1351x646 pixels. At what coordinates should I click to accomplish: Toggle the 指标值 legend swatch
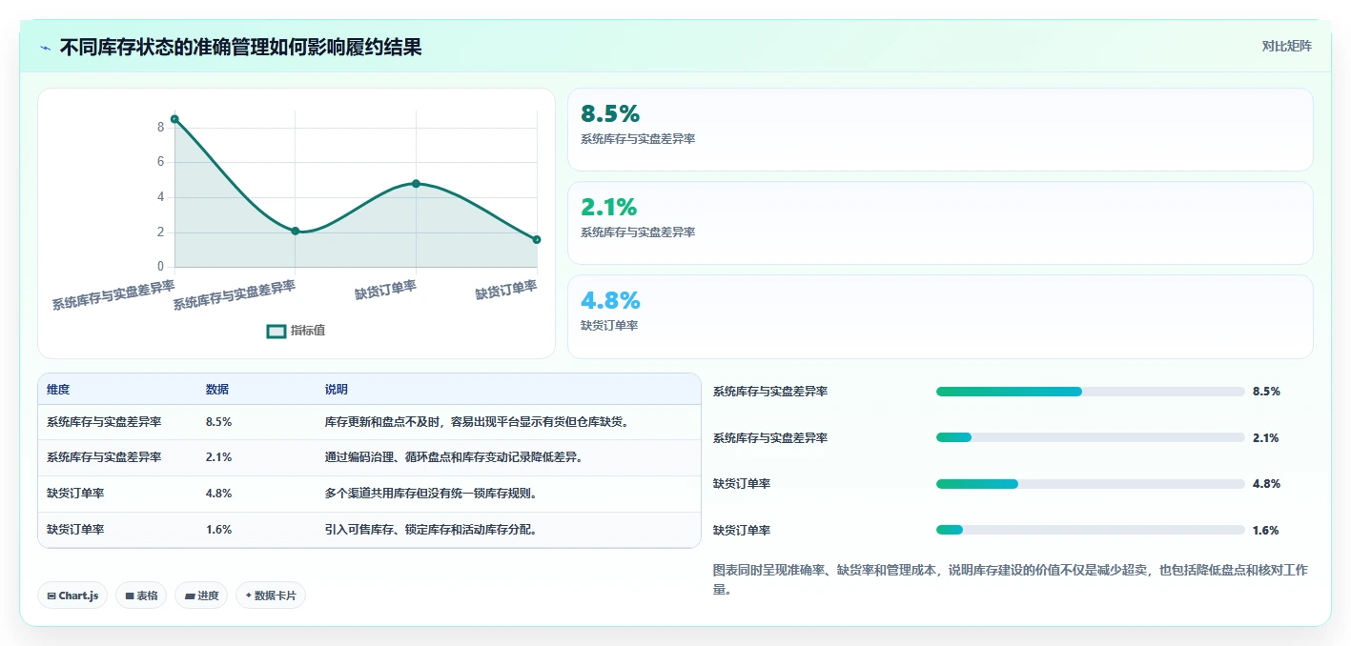(276, 331)
